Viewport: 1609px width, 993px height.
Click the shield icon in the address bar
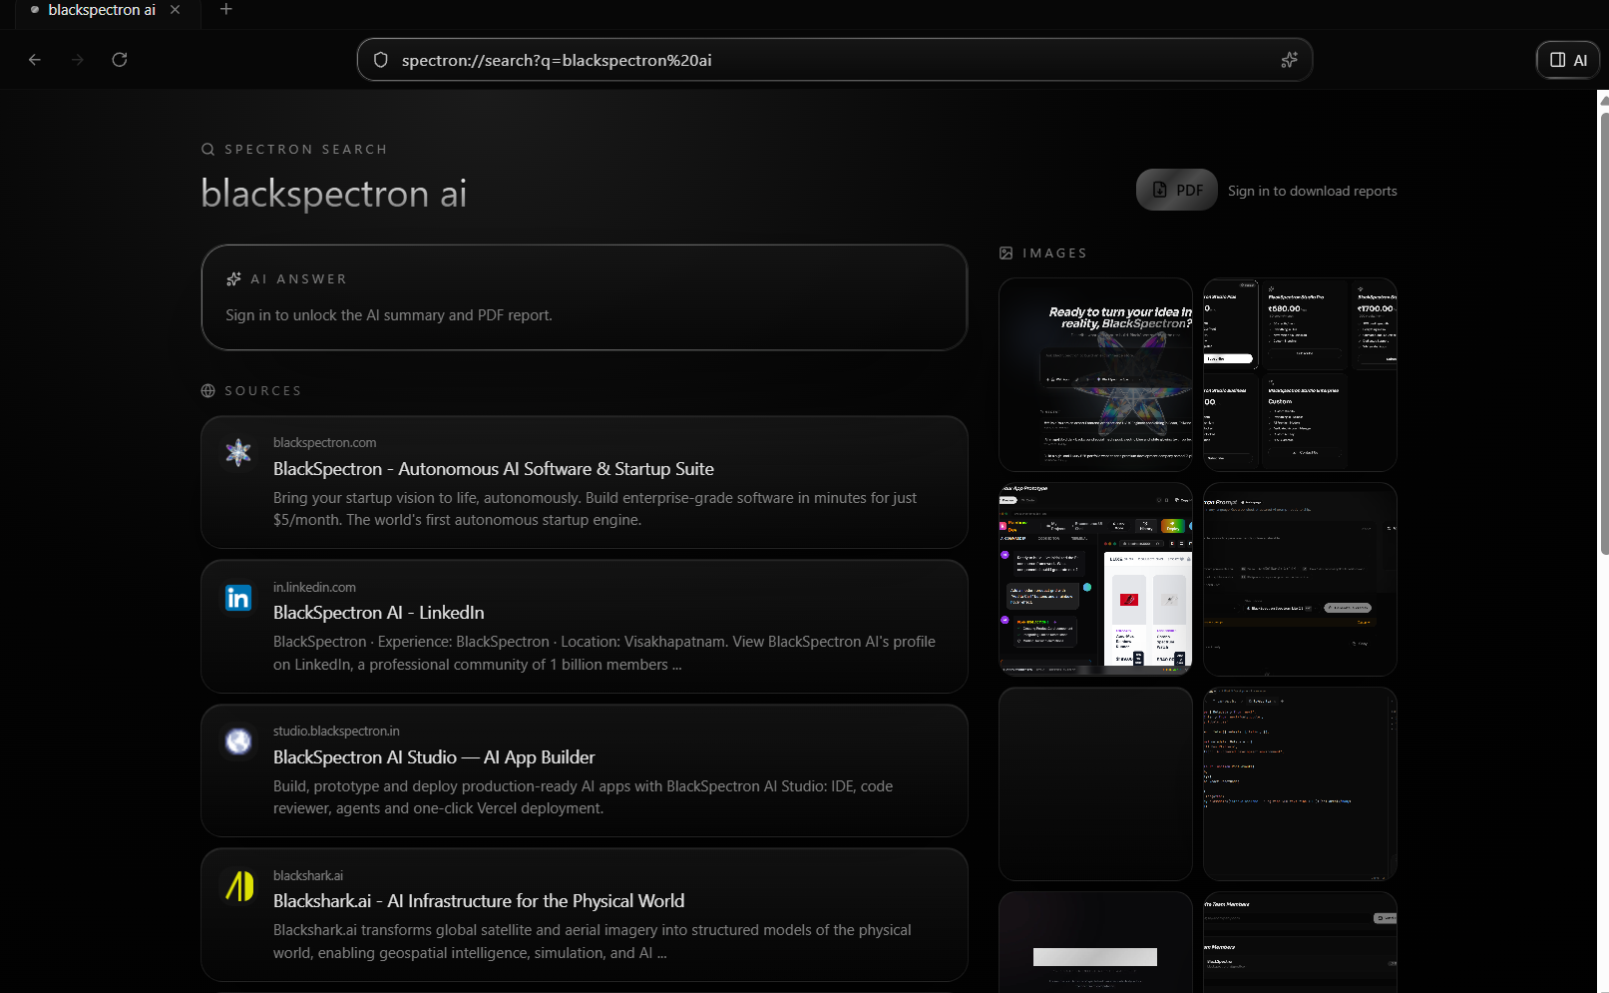tap(380, 60)
